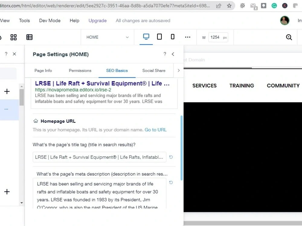Click the Go to URL link
302x226 pixels.
(156, 130)
